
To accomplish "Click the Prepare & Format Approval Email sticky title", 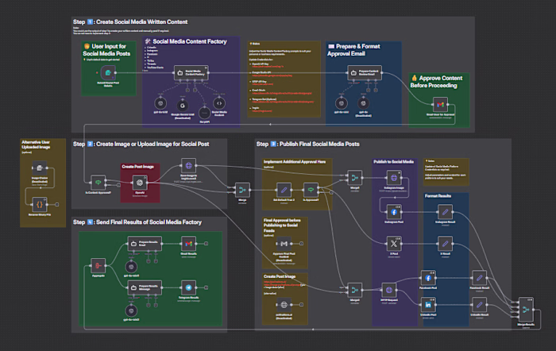I will (x=354, y=50).
